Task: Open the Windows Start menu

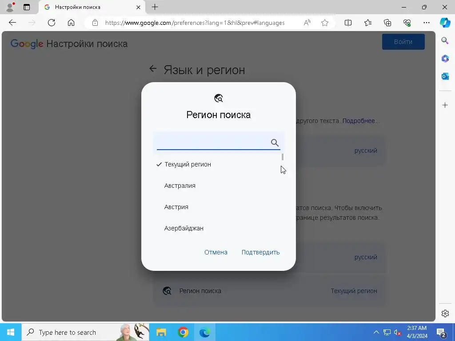Action: [x=11, y=332]
